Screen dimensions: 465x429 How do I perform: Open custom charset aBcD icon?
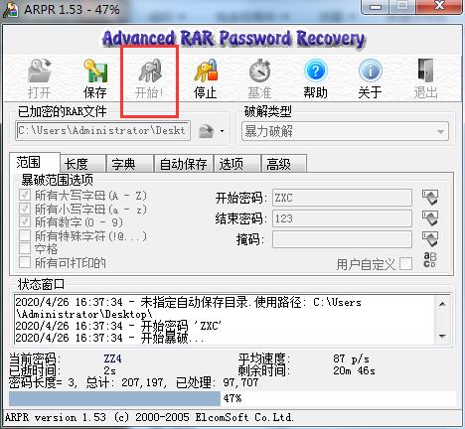[x=430, y=260]
